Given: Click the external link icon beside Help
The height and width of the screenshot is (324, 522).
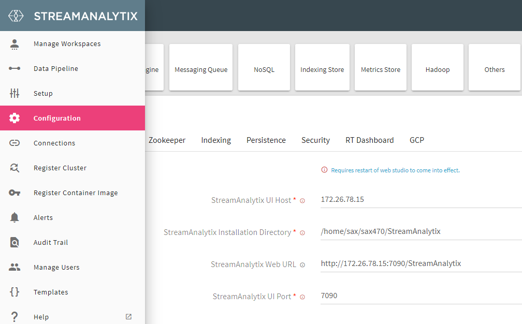Looking at the screenshot, I should pyautogui.click(x=128, y=317).
